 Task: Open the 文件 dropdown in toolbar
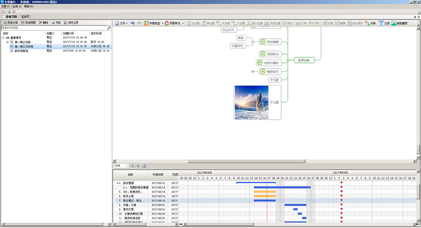pyautogui.click(x=122, y=23)
